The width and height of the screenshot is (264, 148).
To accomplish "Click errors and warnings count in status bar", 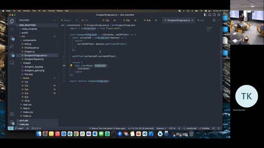I will 36,128.
